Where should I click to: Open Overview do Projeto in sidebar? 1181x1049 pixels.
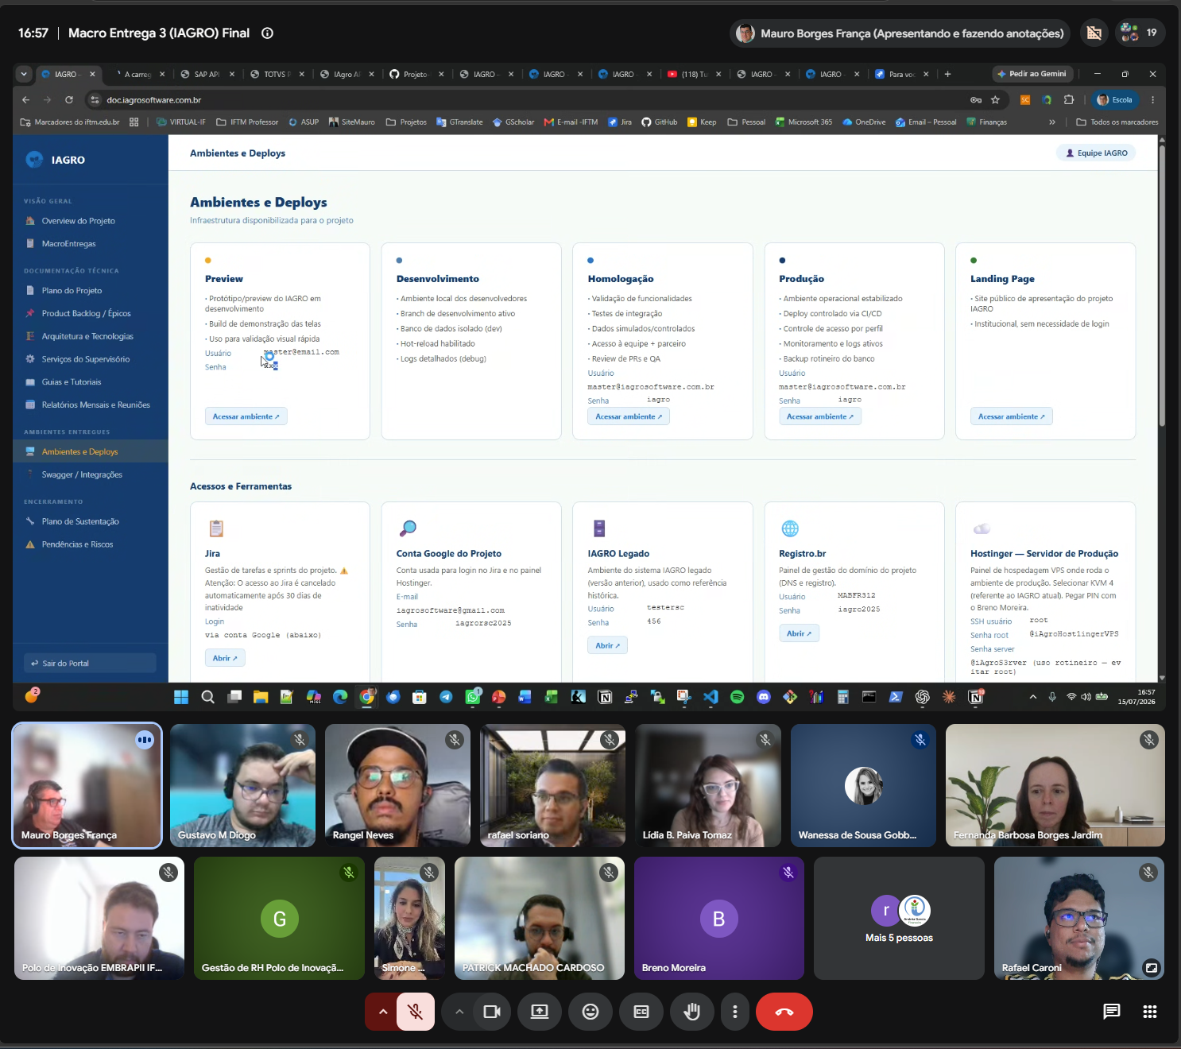click(78, 221)
